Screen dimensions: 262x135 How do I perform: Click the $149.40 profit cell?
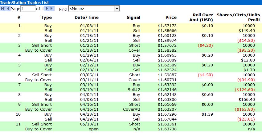point(247,31)
